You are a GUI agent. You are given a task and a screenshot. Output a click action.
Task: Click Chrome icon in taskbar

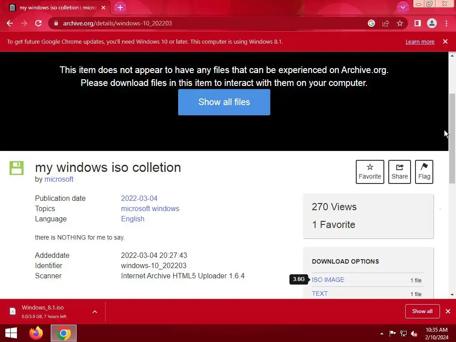pyautogui.click(x=64, y=333)
